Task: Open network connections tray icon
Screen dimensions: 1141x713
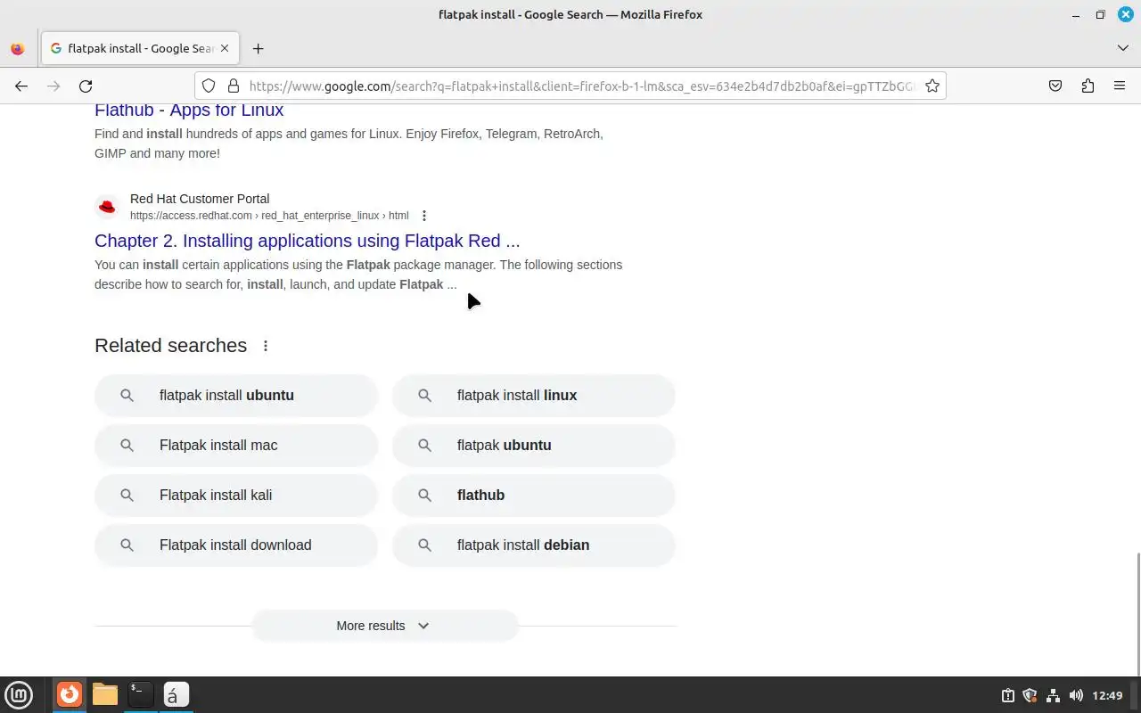Action: click(1053, 695)
